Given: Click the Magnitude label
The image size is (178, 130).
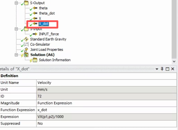Looking at the screenshot, I should click(10, 103).
